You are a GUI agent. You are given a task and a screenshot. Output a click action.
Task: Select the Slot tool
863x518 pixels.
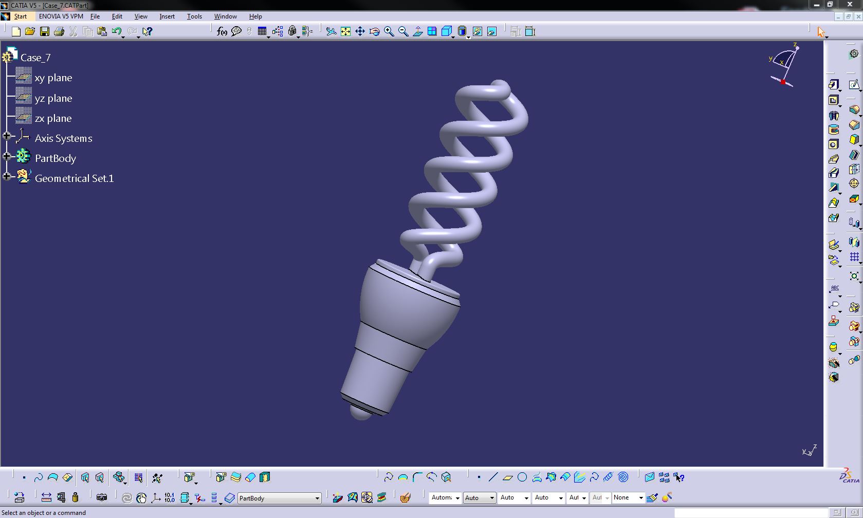click(x=833, y=173)
